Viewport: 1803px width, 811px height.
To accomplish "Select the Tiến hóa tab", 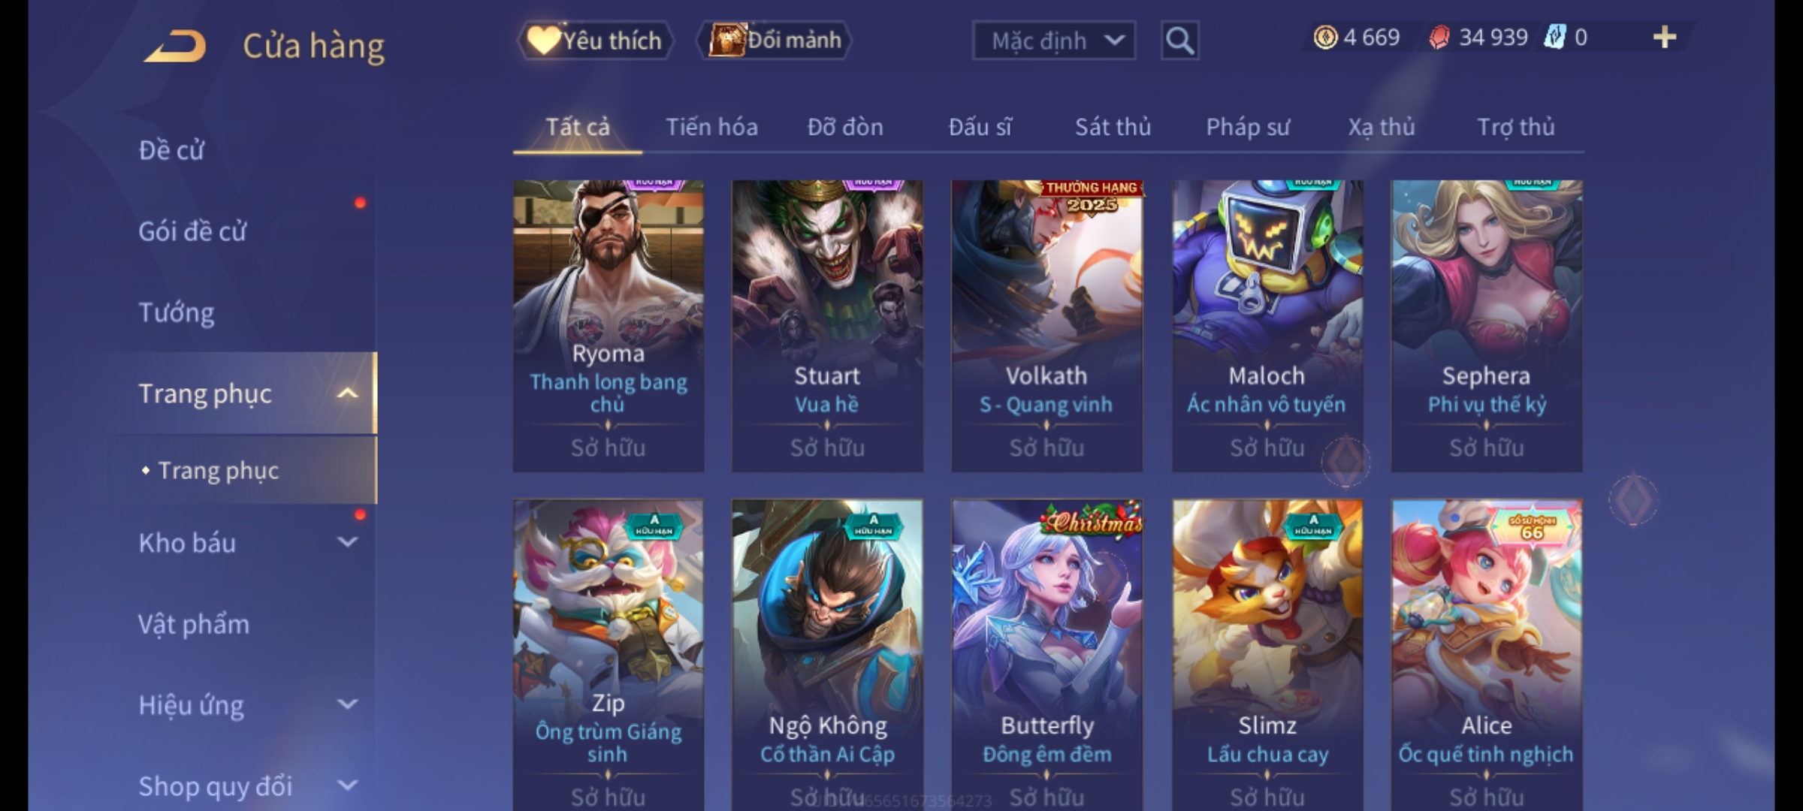I will [711, 127].
